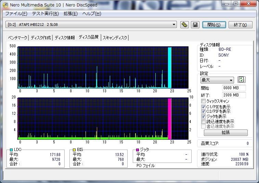The width and height of the screenshot is (259, 183).
Task: Click the 進行状況 100 % value
Action: pyautogui.click(x=244, y=154)
